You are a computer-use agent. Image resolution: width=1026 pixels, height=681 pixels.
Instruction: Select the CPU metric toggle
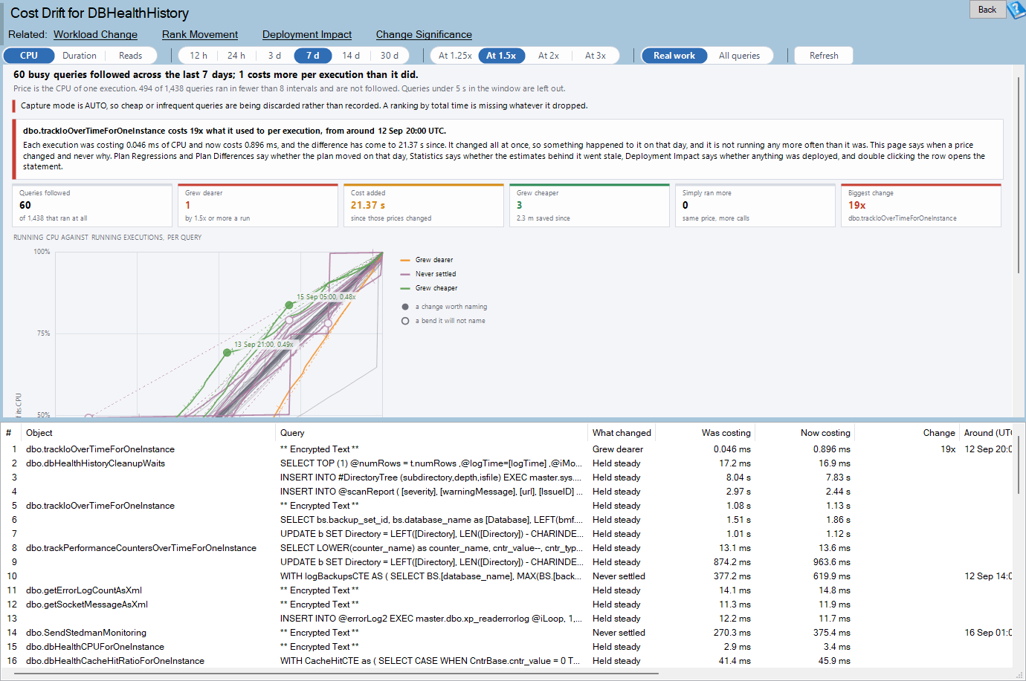(29, 56)
